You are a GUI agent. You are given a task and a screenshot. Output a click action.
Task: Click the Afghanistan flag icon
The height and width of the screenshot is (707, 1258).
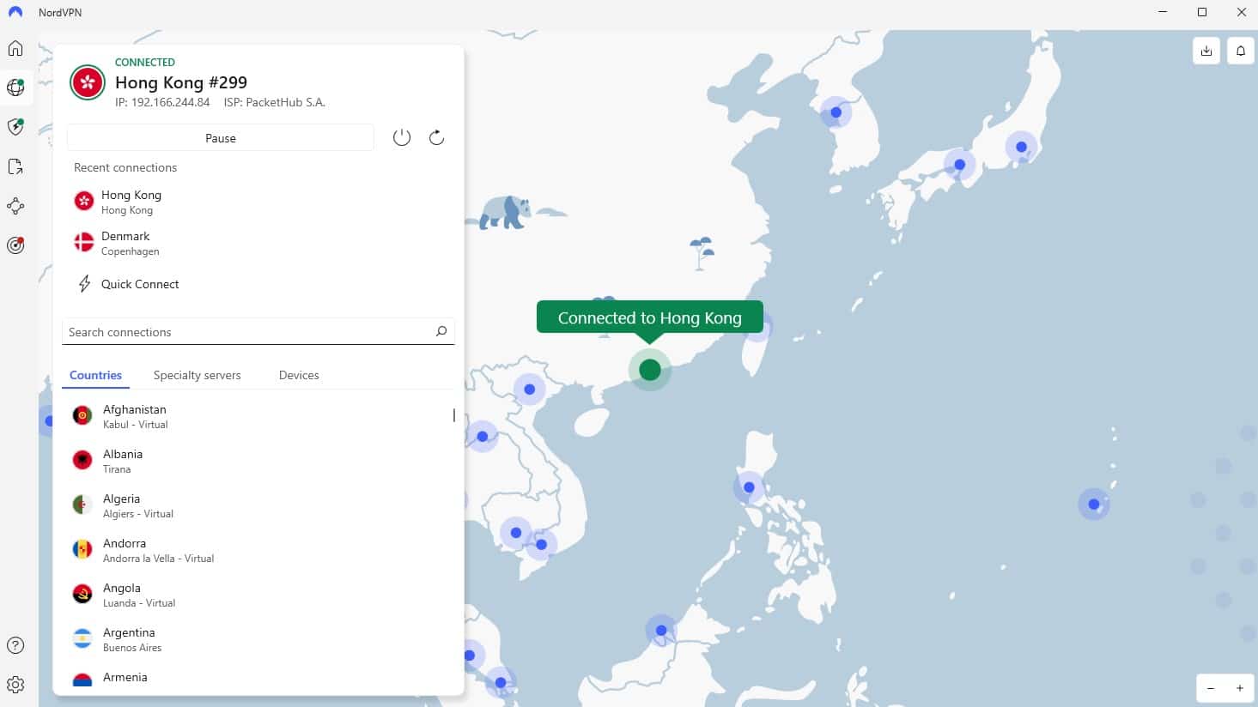pyautogui.click(x=82, y=416)
